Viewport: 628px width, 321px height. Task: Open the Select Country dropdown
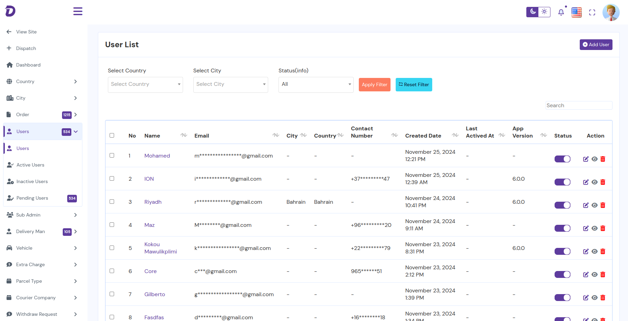click(x=145, y=84)
